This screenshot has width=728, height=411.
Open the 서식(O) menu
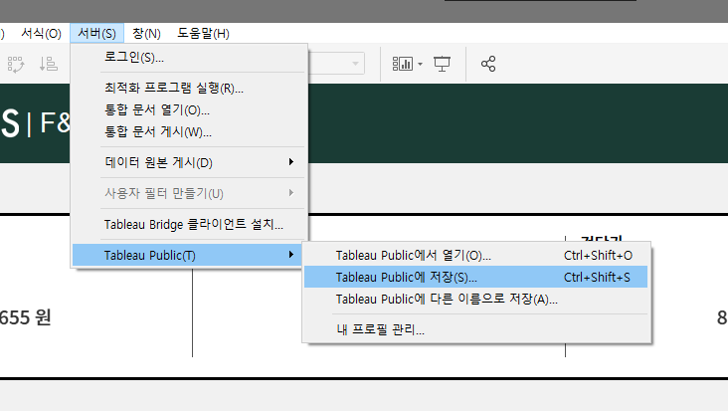coord(41,34)
